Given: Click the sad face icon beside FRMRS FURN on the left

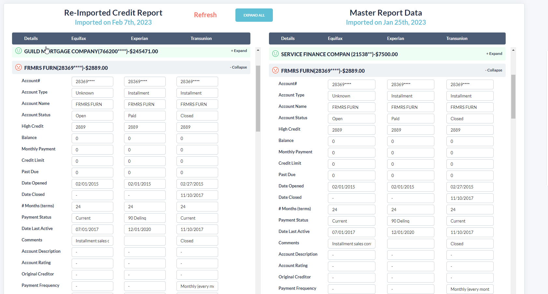Looking at the screenshot, I should 18,68.
